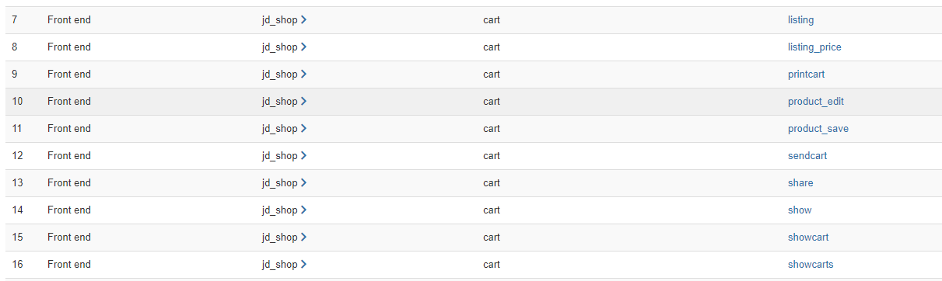The height and width of the screenshot is (281, 942).
Task: Select the product_save link
Action: tap(818, 129)
